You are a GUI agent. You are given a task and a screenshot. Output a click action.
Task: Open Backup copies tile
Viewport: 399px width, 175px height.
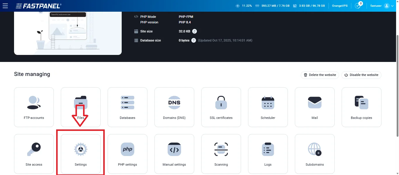[362, 107]
